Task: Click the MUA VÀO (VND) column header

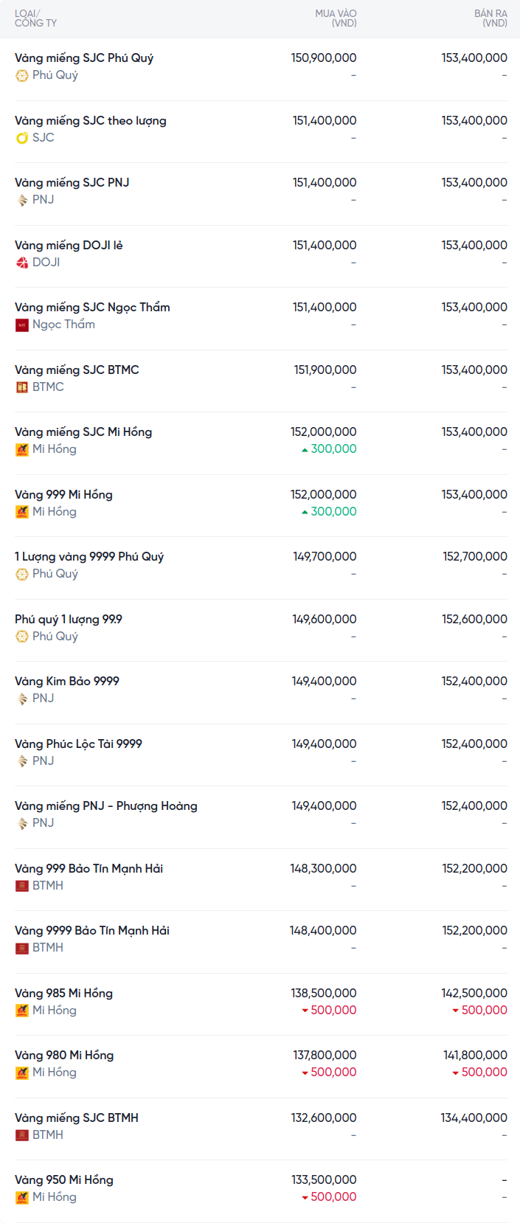Action: [x=336, y=18]
